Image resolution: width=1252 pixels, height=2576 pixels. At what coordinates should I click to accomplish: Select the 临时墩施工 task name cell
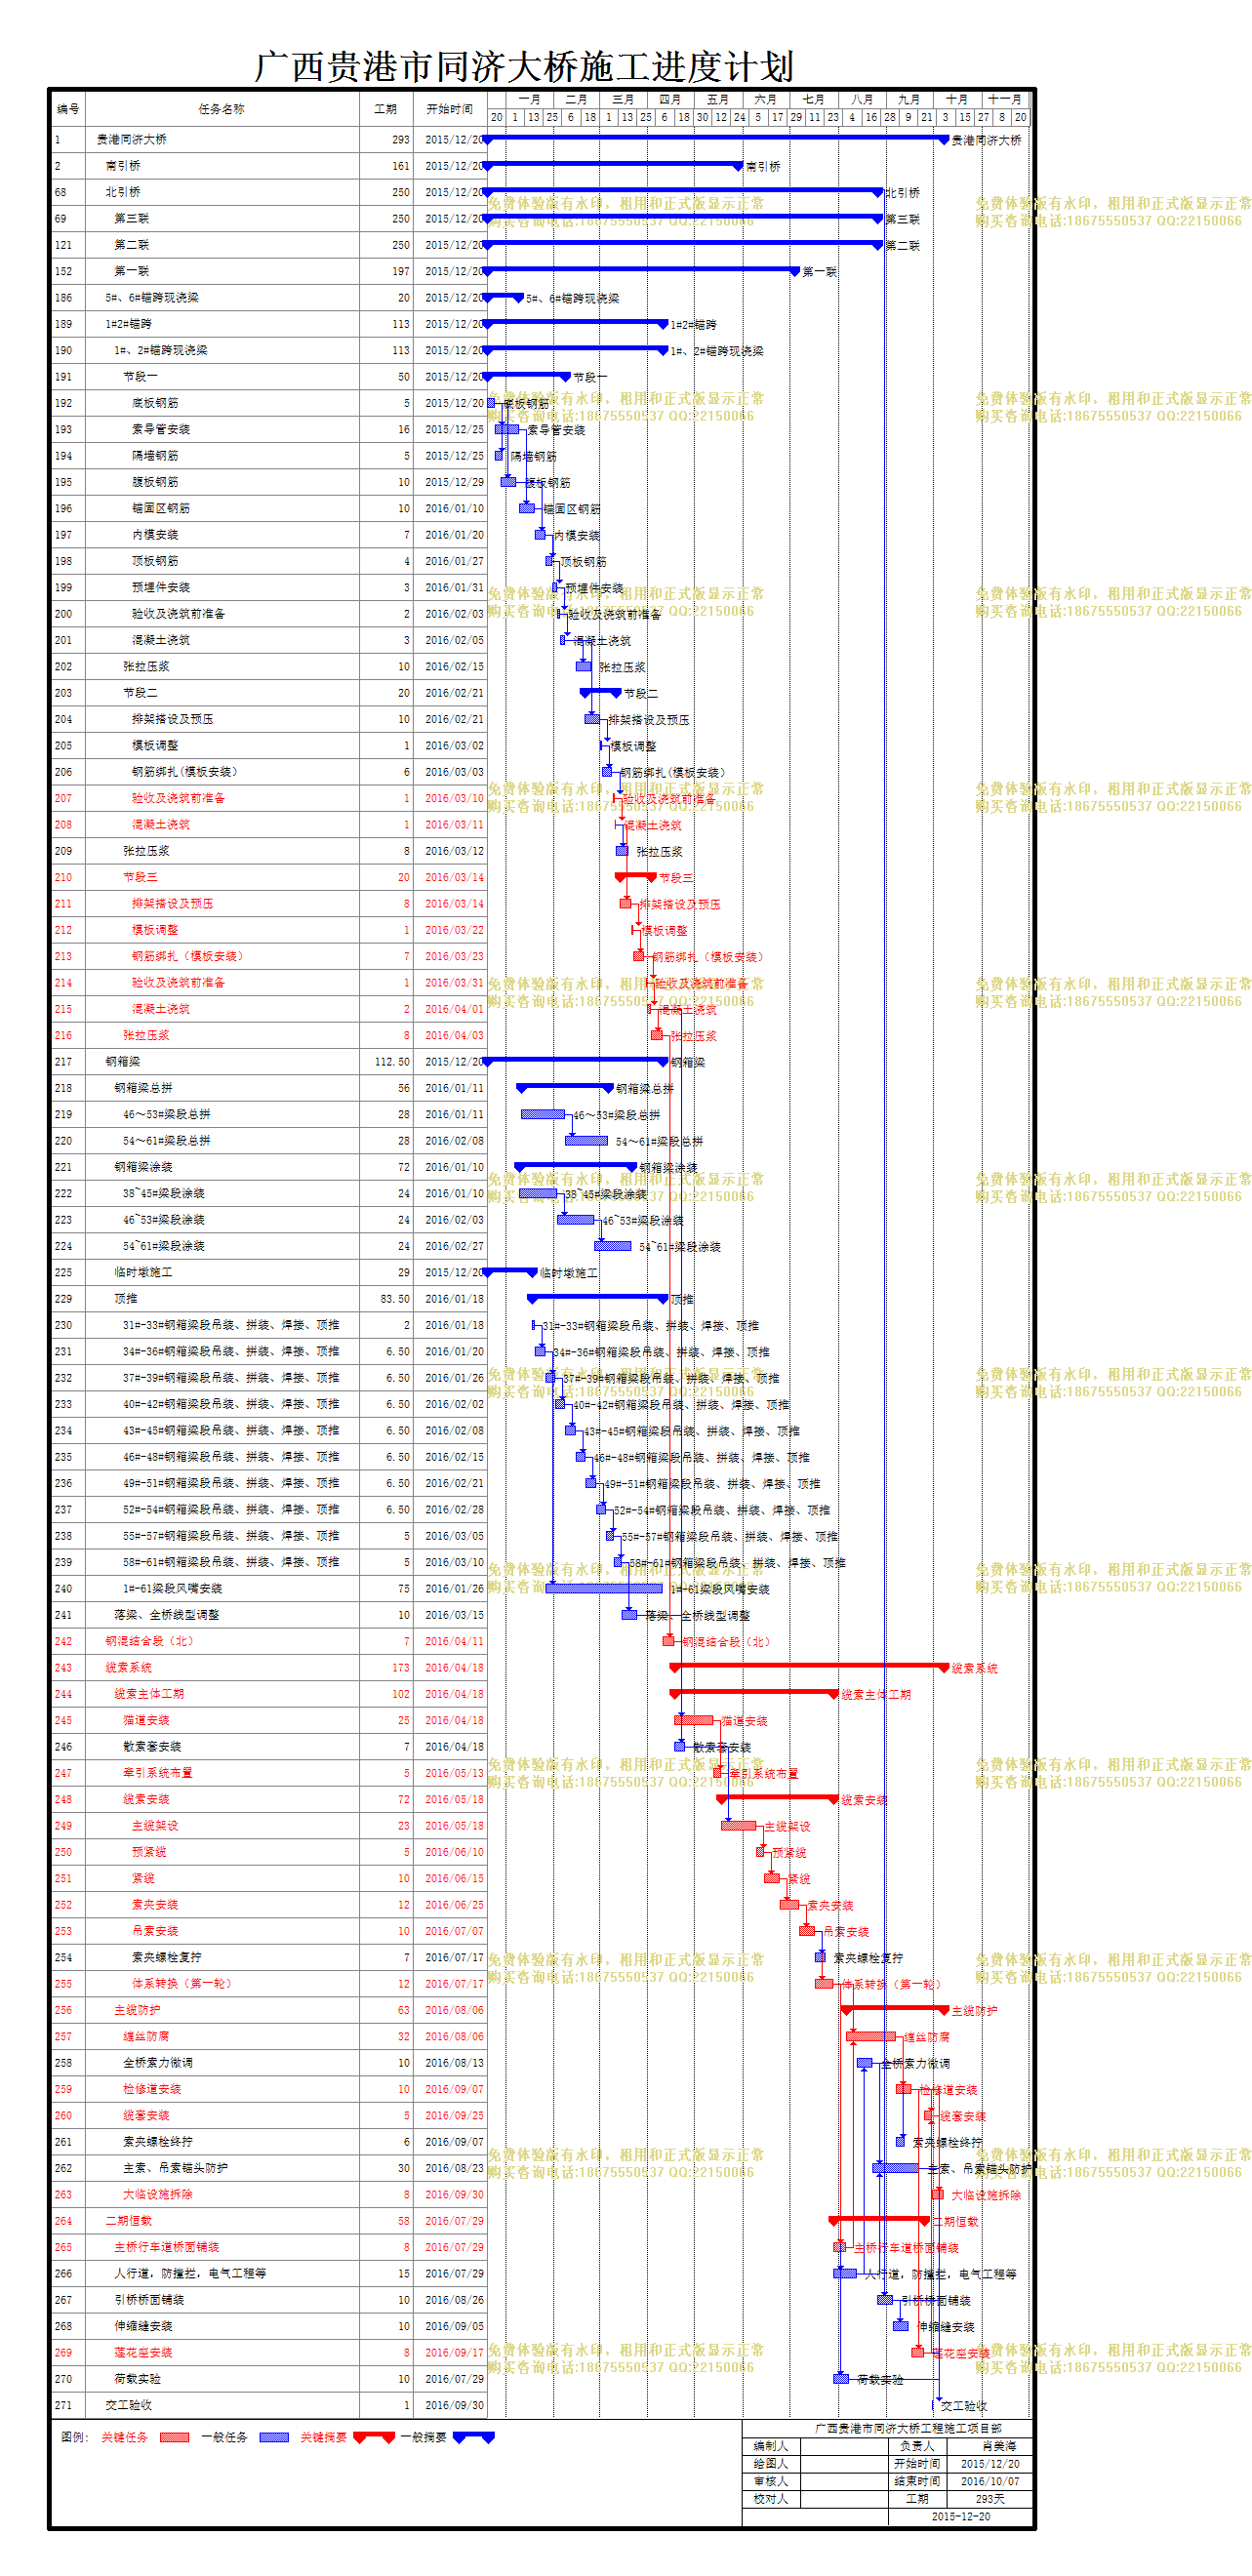tap(143, 1272)
